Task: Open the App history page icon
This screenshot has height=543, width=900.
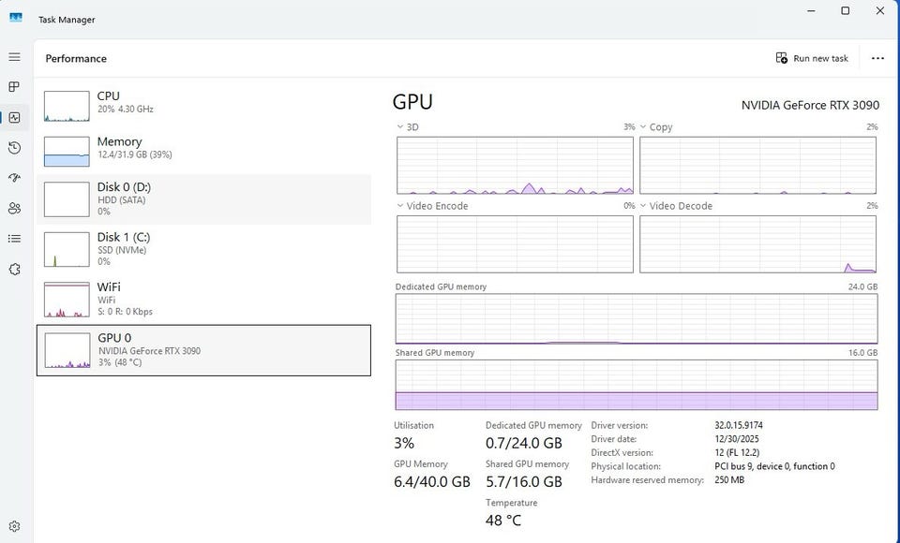Action: pyautogui.click(x=14, y=148)
